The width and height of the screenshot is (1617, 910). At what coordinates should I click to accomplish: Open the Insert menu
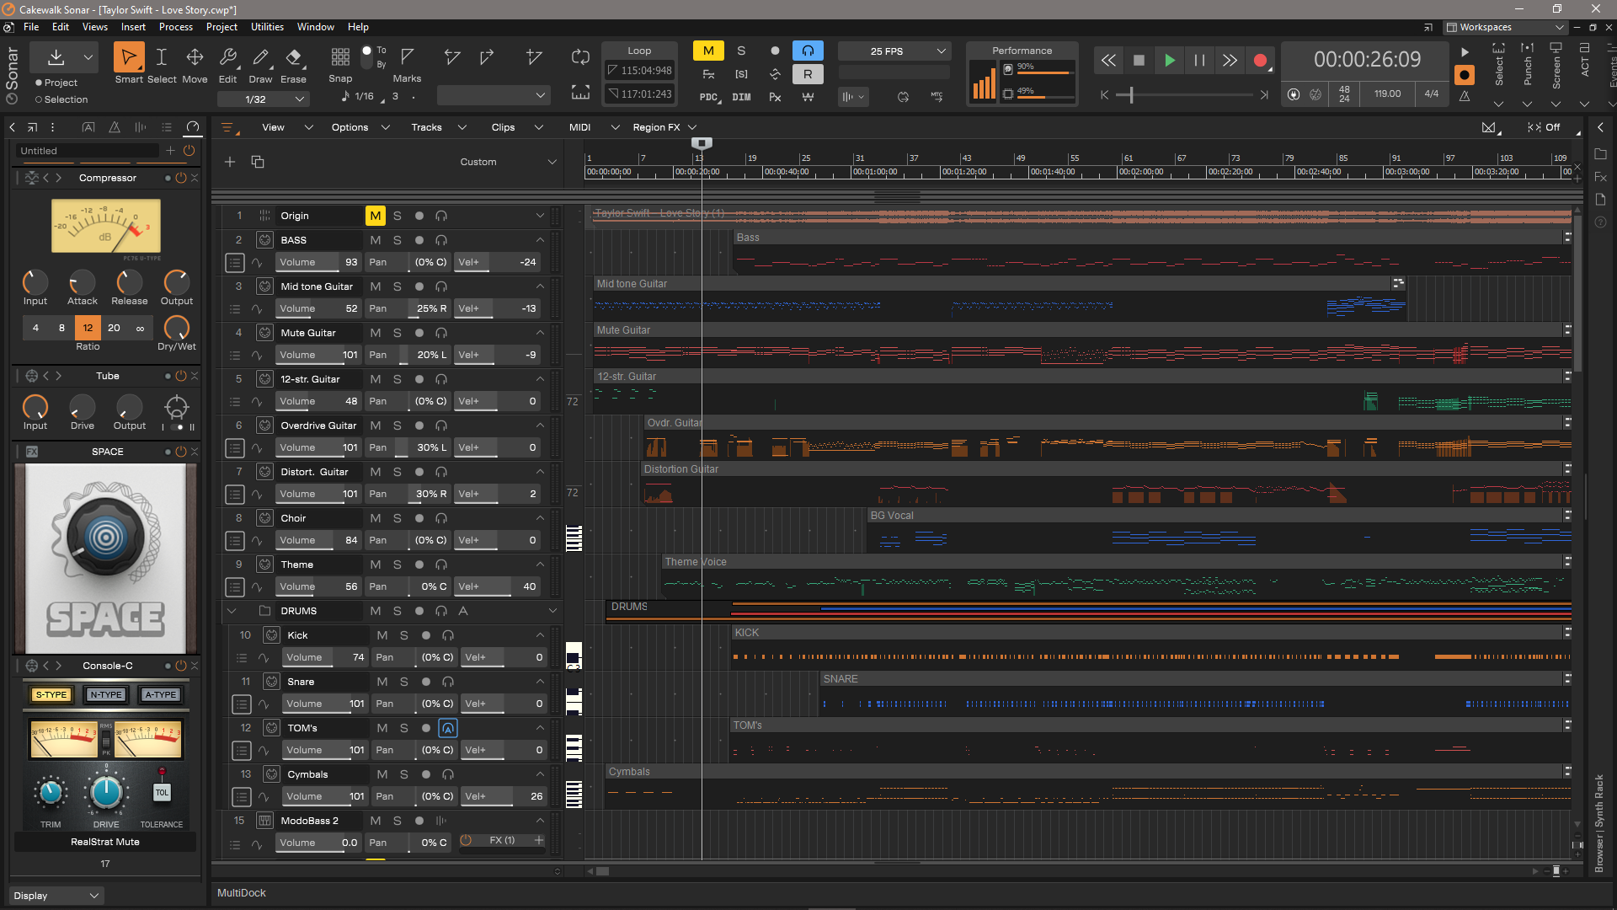click(133, 27)
